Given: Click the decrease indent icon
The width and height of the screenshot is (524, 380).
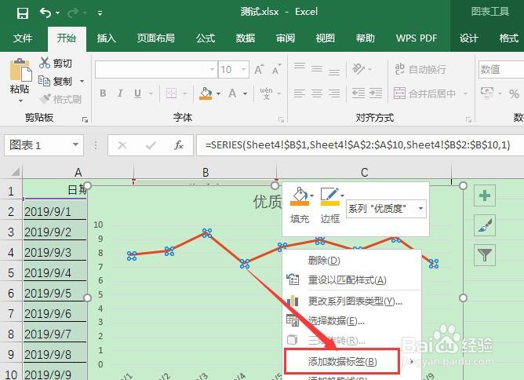Looking at the screenshot, I should point(358,93).
